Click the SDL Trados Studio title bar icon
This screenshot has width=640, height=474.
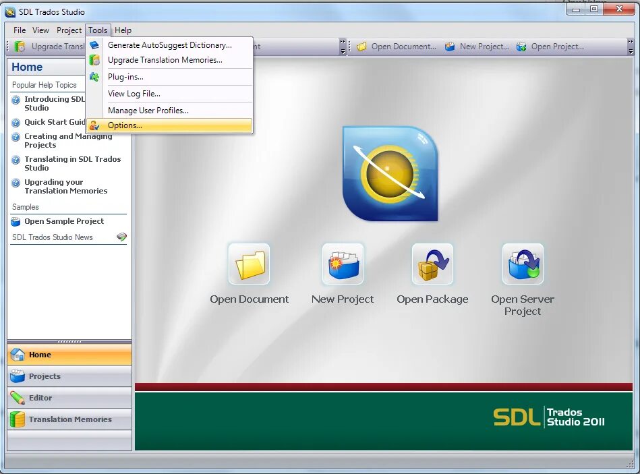(10, 12)
